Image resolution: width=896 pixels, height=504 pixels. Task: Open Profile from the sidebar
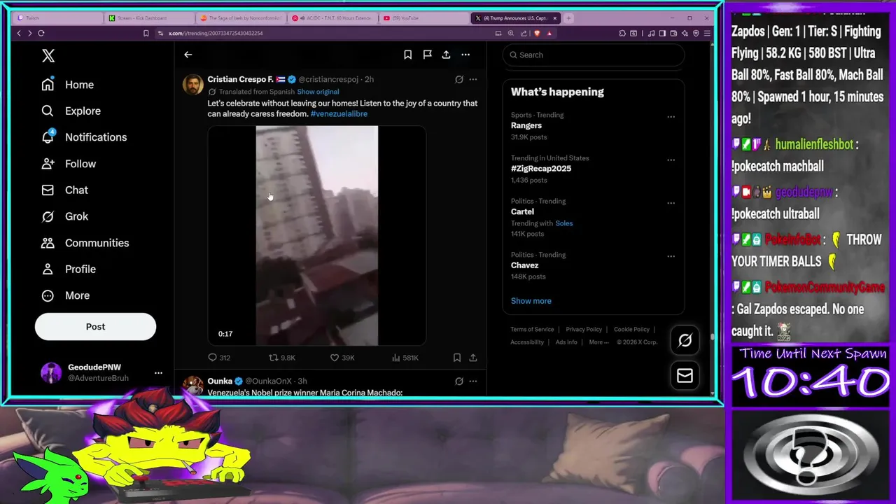[68, 269]
